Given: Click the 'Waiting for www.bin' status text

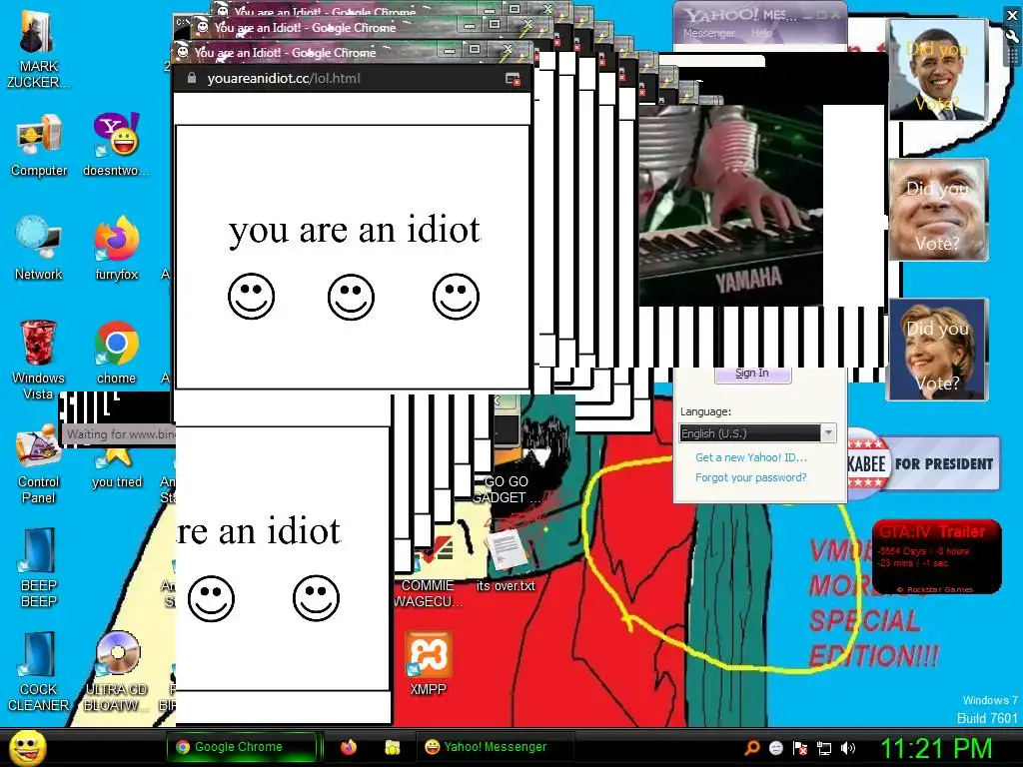Looking at the screenshot, I should tap(121, 433).
